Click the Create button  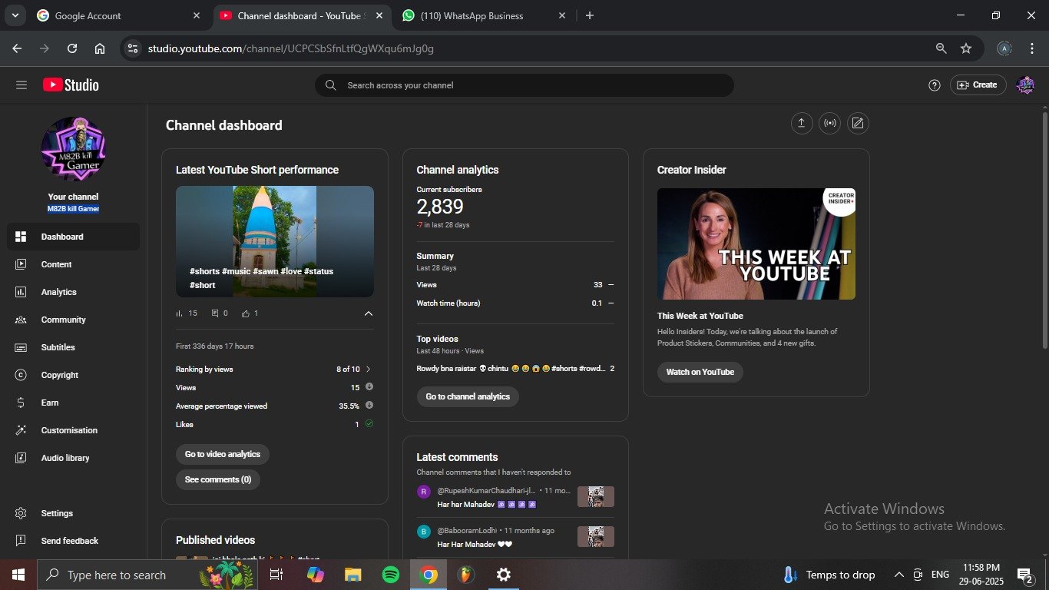click(978, 85)
